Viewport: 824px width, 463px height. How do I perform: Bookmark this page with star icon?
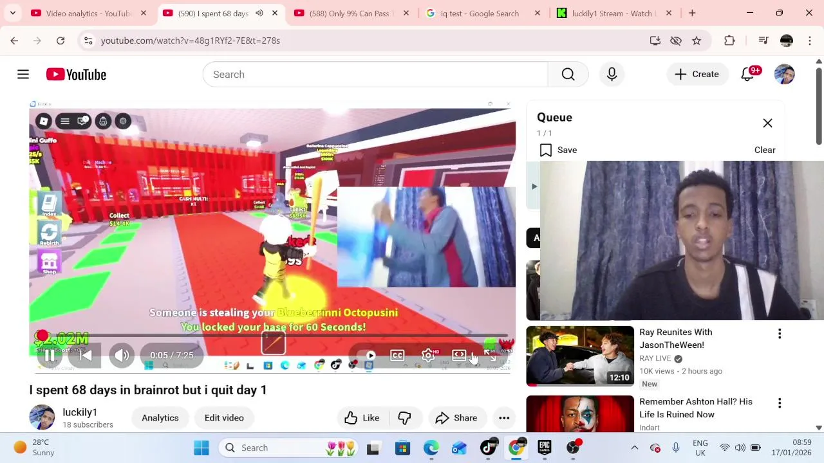[697, 41]
